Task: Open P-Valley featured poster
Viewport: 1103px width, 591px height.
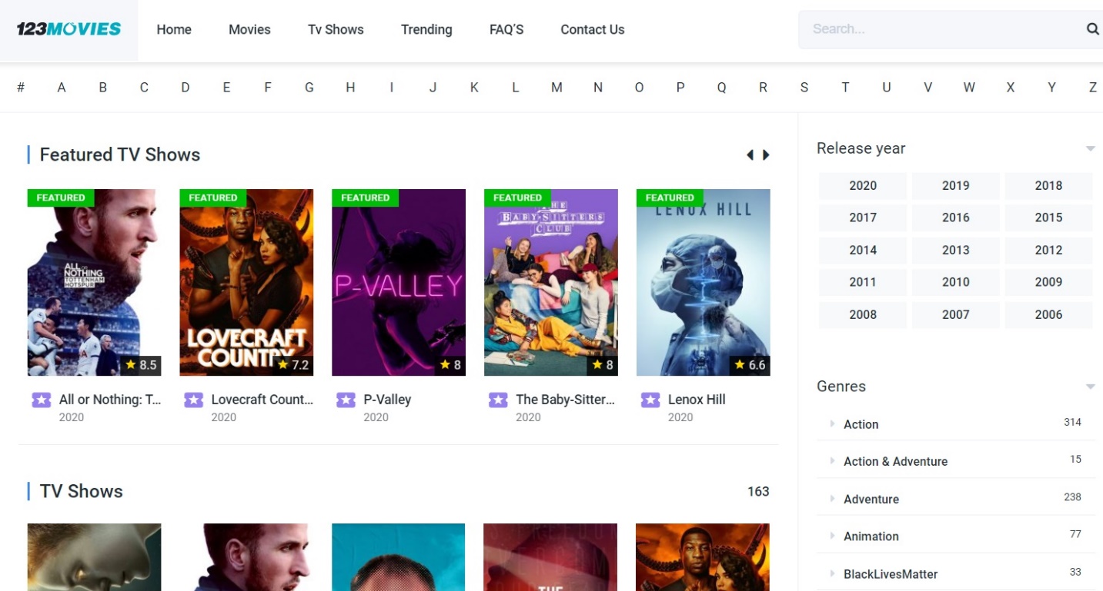Action: 399,282
